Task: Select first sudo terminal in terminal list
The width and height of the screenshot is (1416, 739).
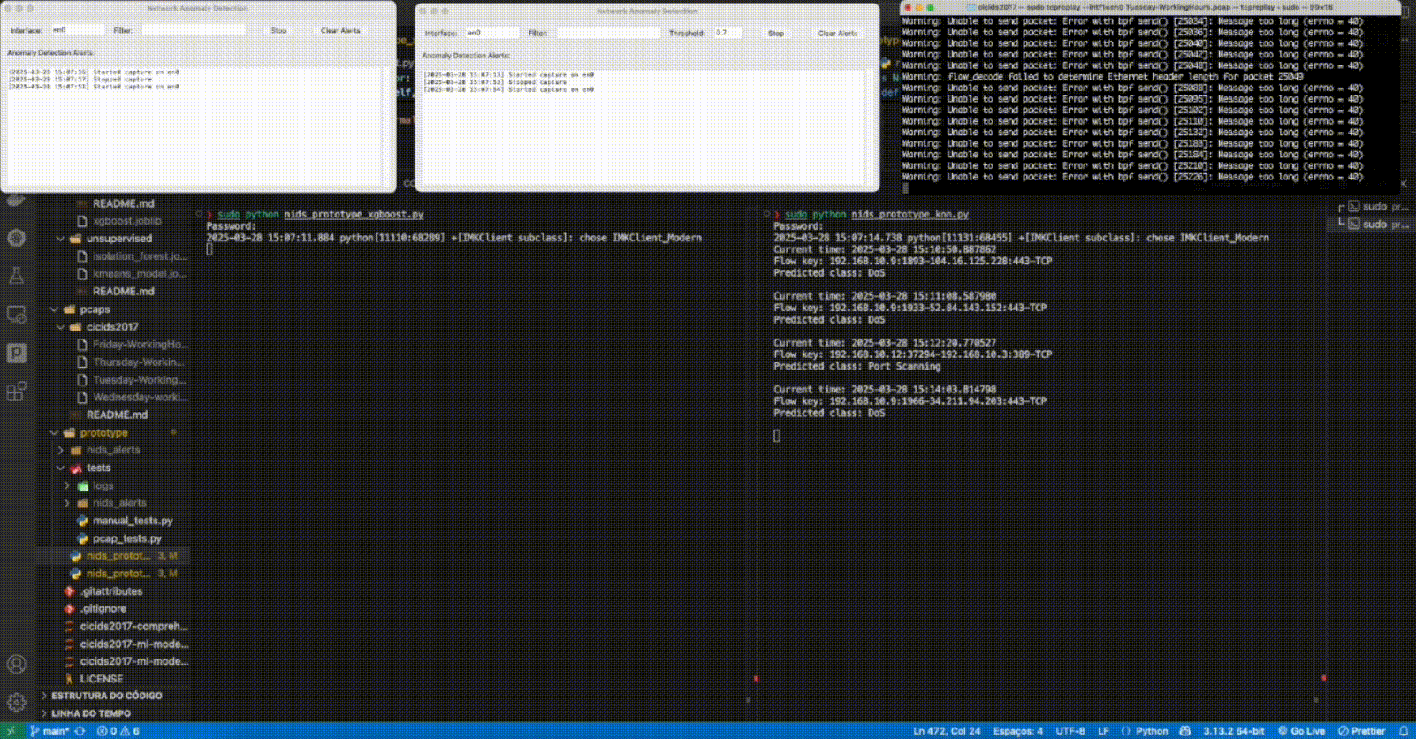Action: click(1373, 207)
